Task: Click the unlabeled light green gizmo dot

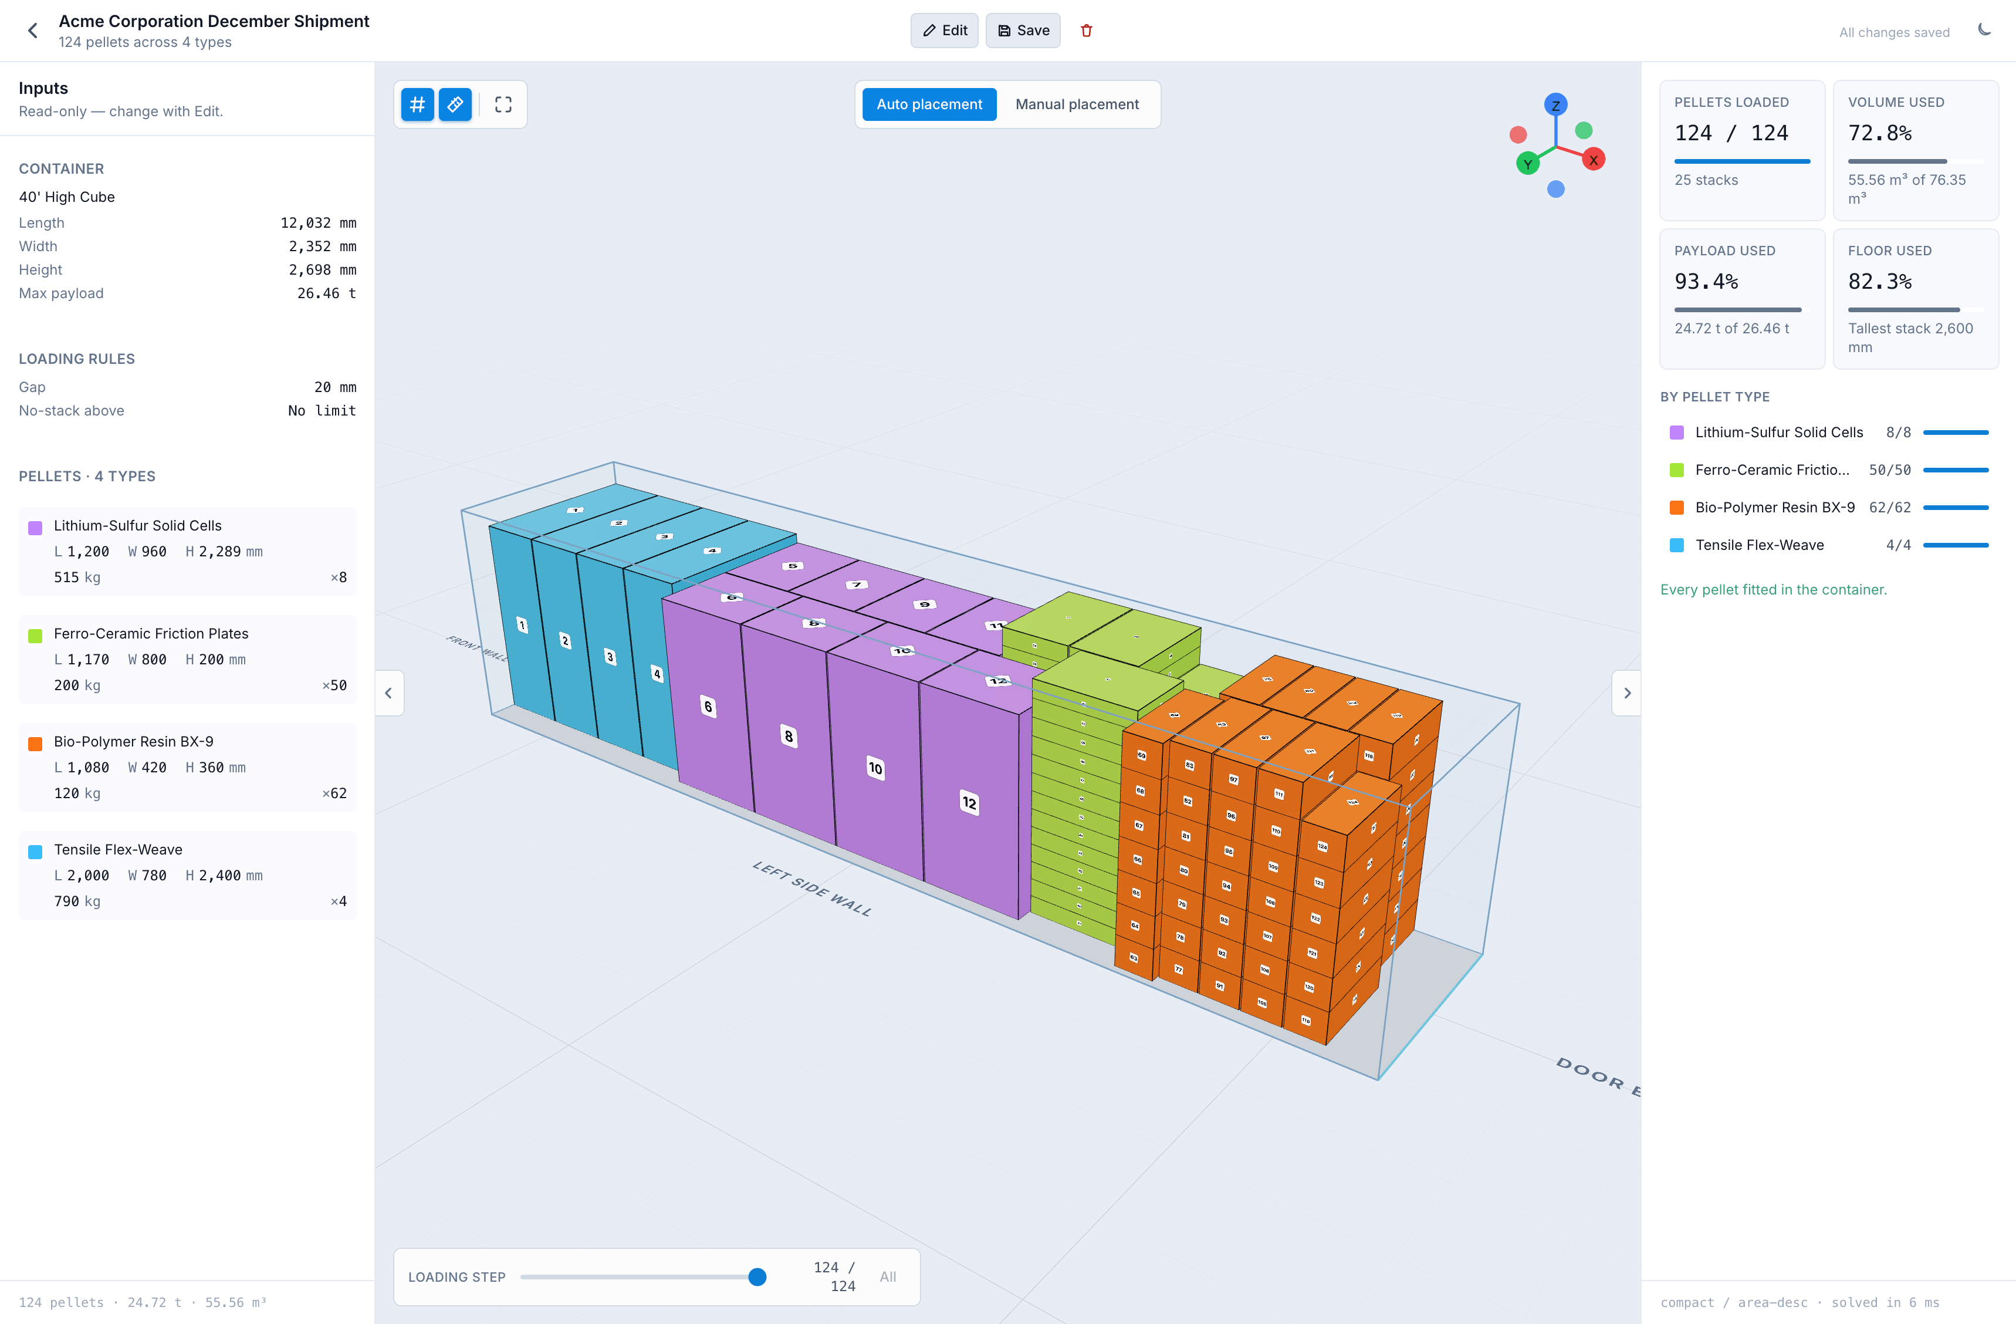Action: click(1583, 130)
